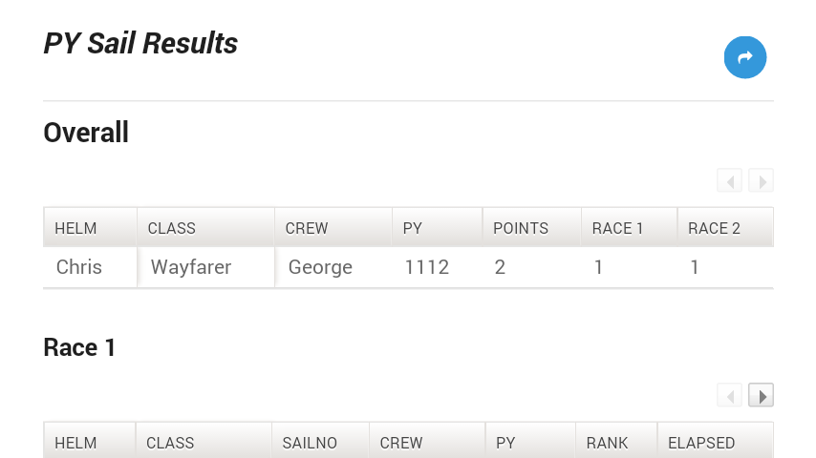Click Race 1 table next arrow

click(761, 395)
